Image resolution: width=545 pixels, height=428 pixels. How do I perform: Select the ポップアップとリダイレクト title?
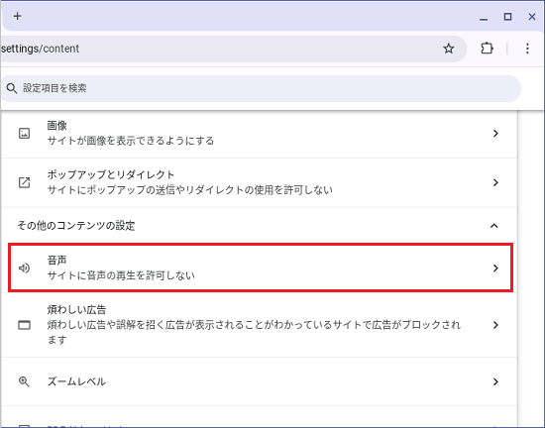point(111,174)
